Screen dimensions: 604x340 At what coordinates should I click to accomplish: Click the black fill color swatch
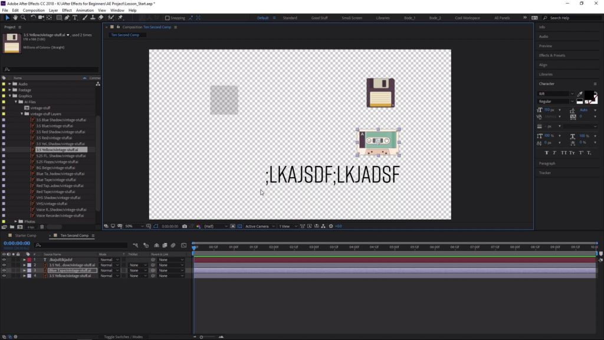588,95
